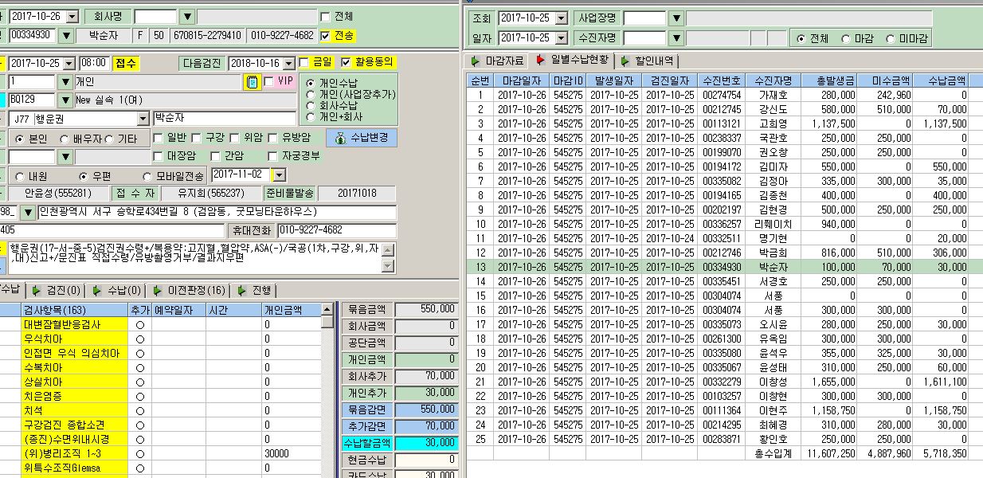The image size is (983, 478).
Task: Click the green arrow icon on 마감자료 tab
Action: [x=476, y=61]
